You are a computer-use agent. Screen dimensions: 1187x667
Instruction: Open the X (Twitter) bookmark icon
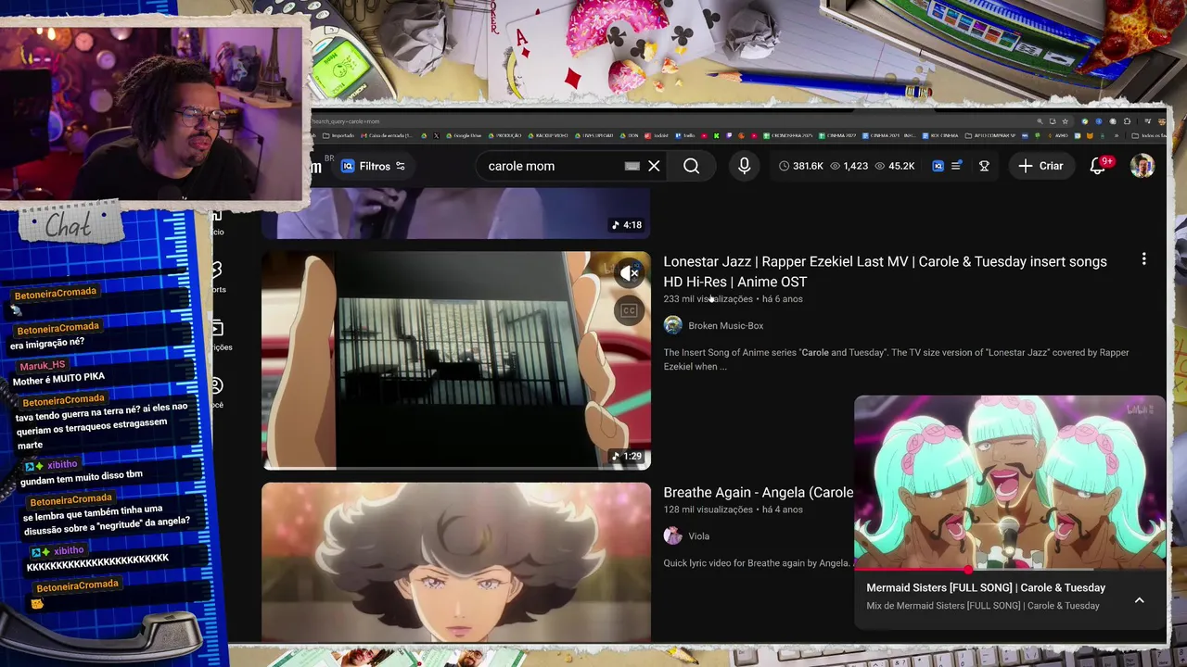[437, 136]
